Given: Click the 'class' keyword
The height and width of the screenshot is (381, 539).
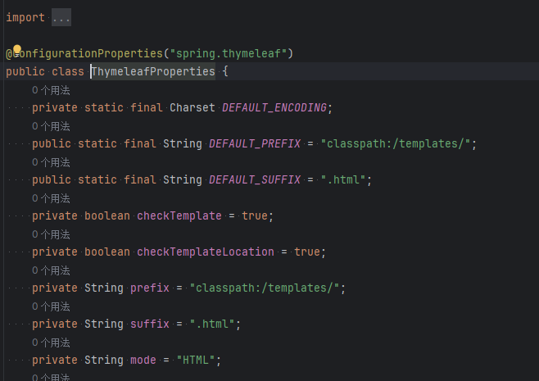Looking at the screenshot, I should [68, 71].
